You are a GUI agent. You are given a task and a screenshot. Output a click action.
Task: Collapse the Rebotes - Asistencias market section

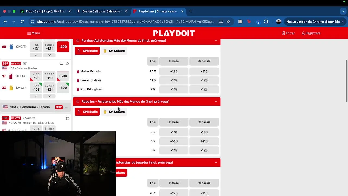(x=216, y=102)
